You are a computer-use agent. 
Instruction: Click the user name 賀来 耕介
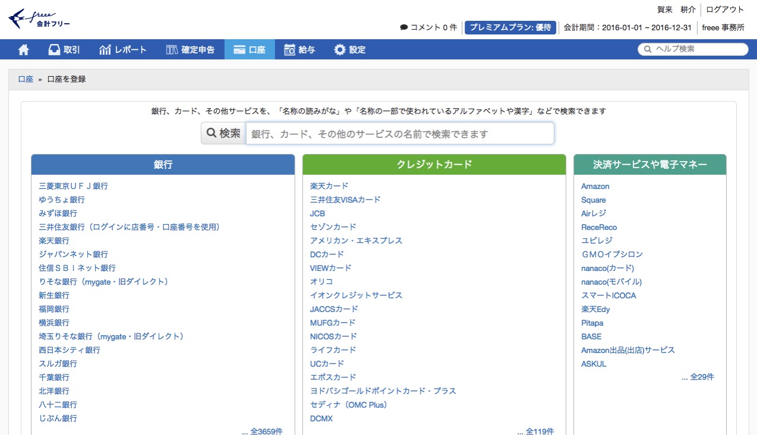click(x=676, y=10)
